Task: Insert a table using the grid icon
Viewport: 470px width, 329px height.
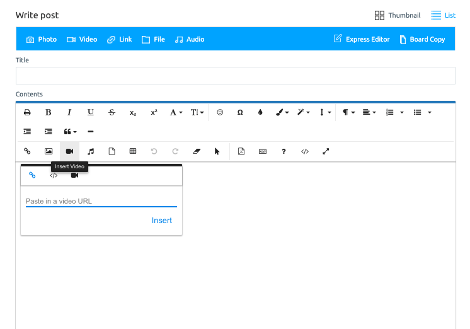Action: coord(133,151)
